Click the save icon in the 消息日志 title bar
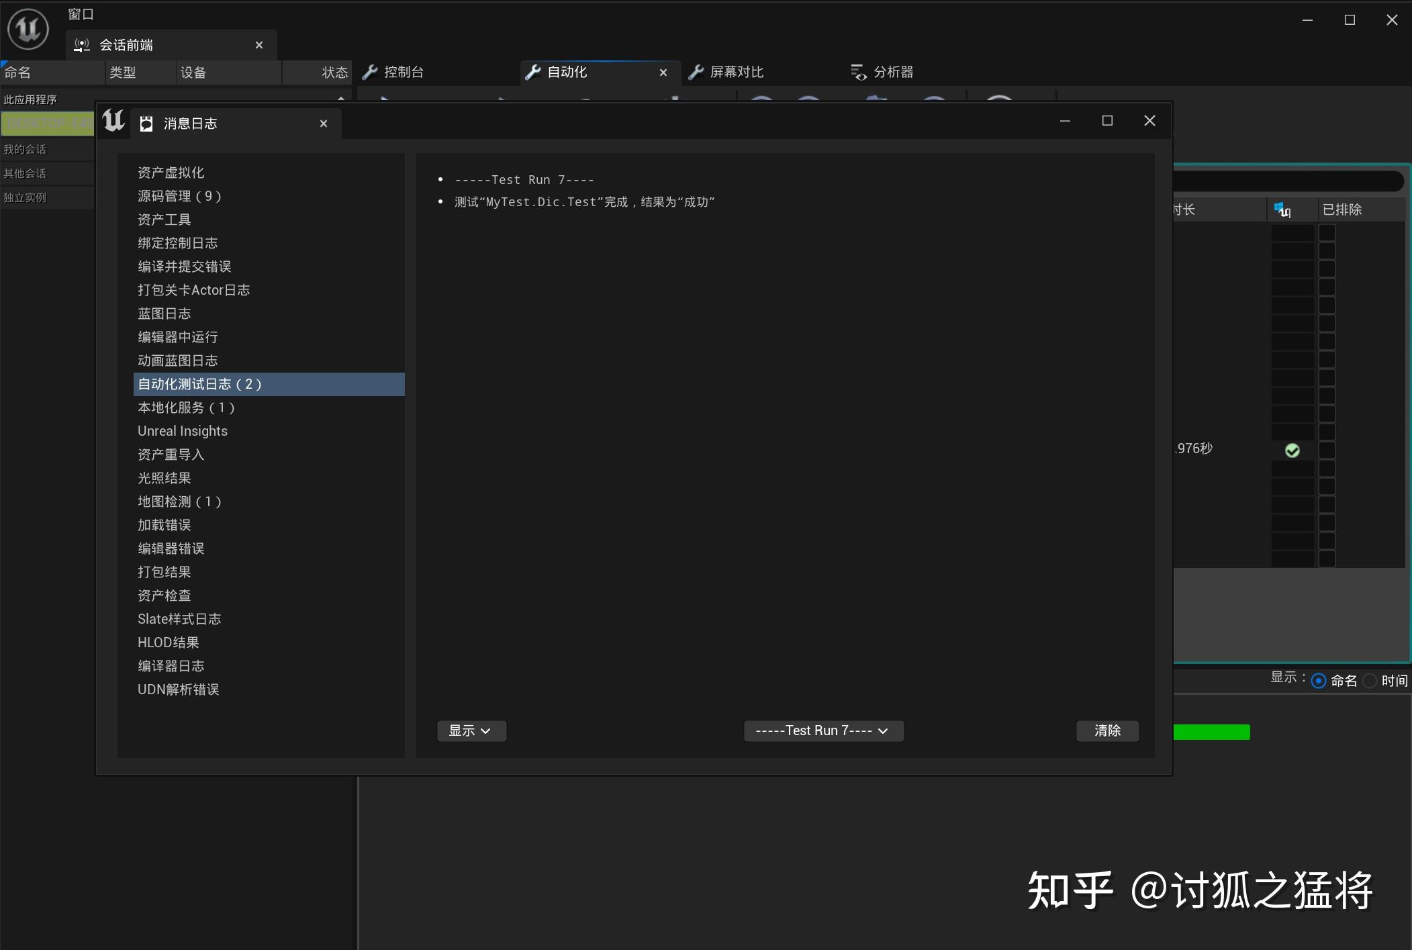The image size is (1412, 950). point(145,123)
